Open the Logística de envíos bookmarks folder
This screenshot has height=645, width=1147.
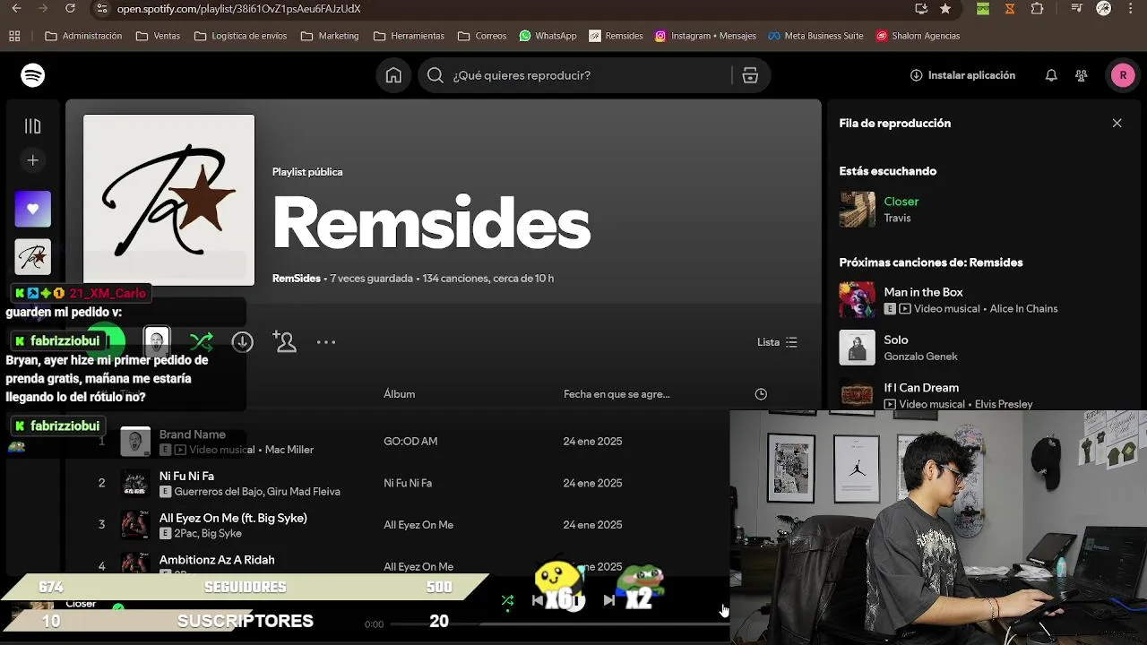(240, 36)
